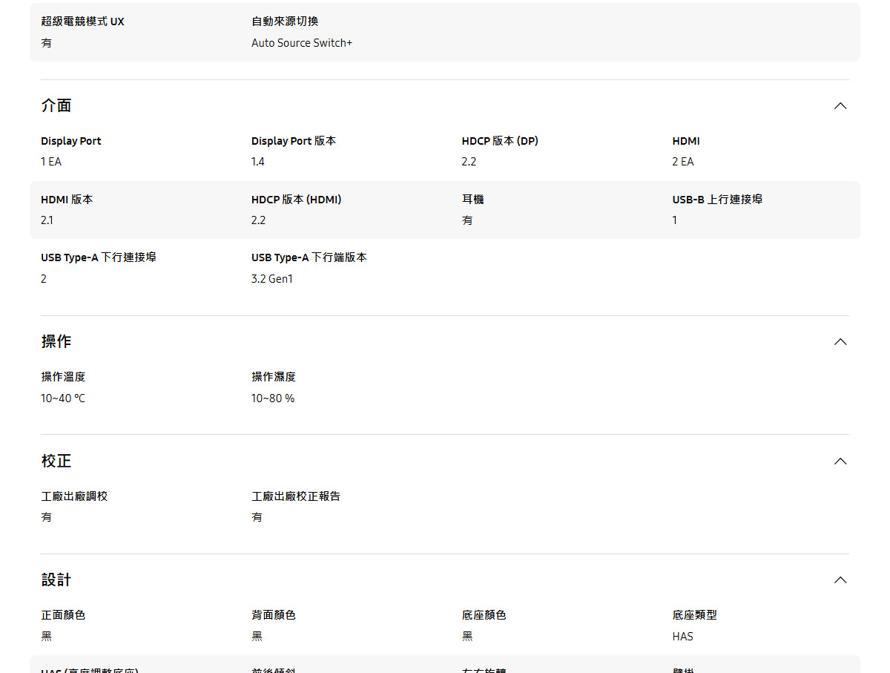Click the 超級電競模式 UX label

[82, 22]
